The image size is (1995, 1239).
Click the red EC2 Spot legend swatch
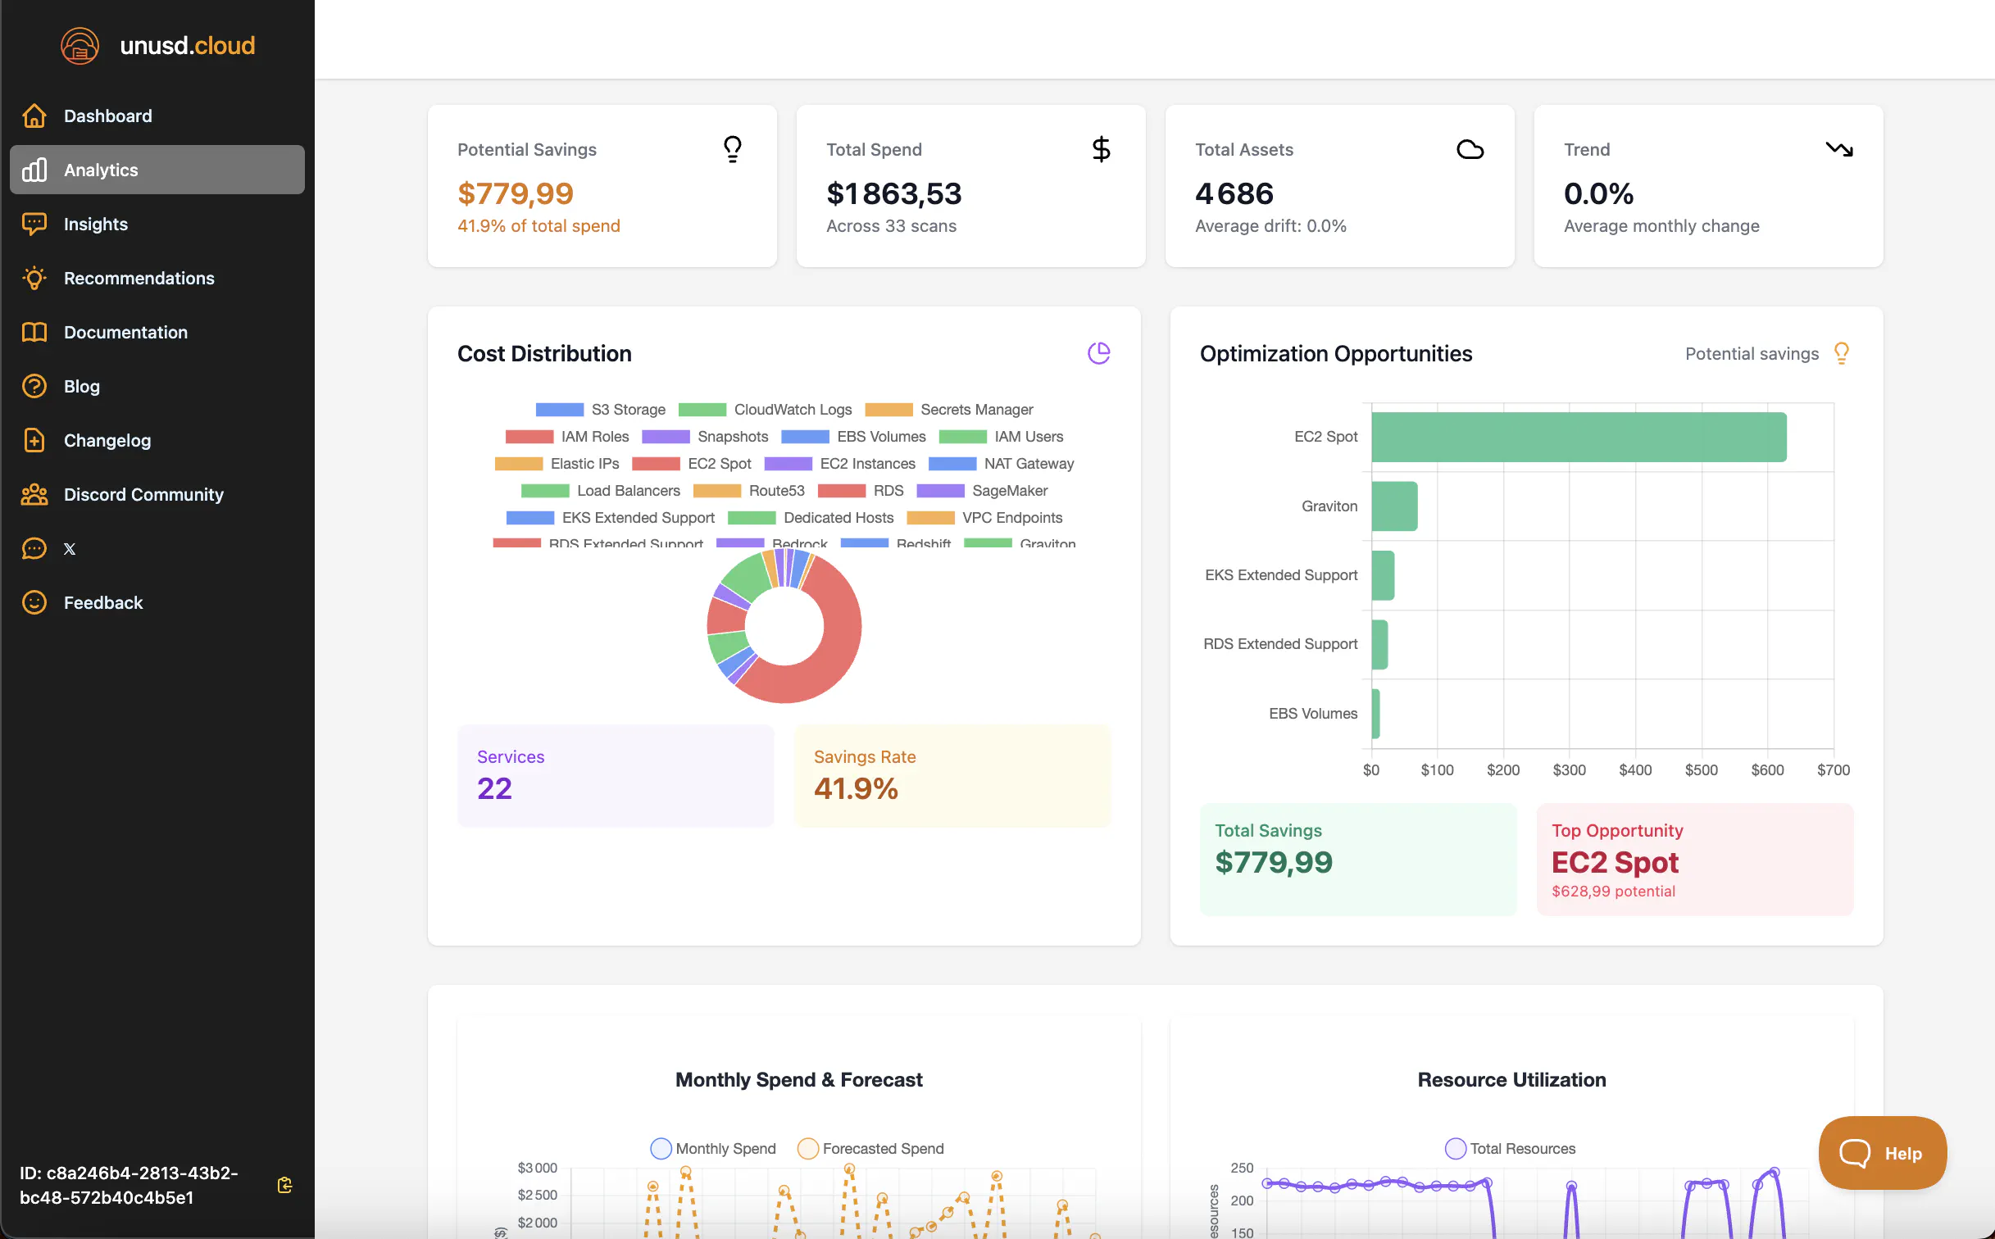(656, 464)
